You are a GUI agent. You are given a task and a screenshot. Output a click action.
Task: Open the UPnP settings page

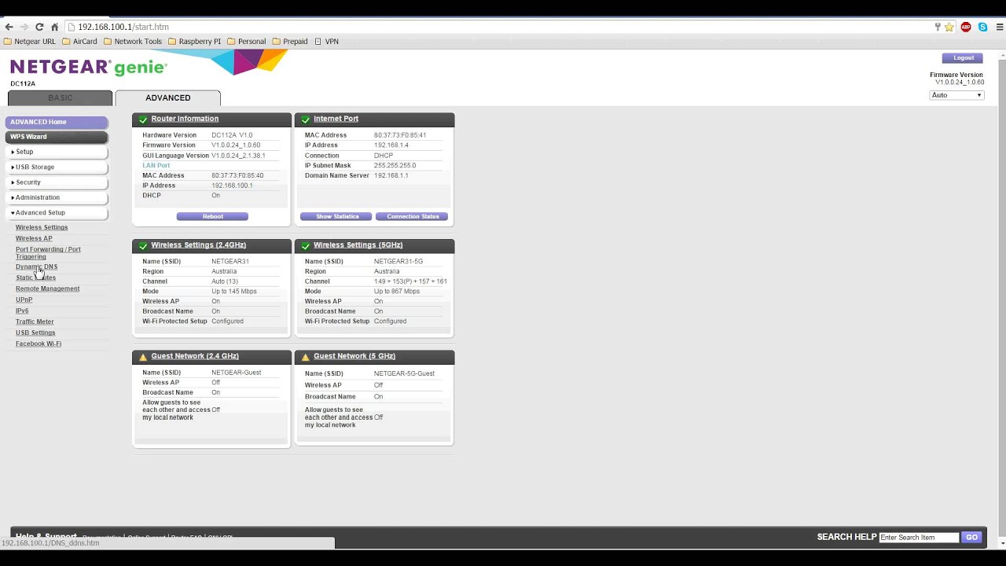pos(24,300)
